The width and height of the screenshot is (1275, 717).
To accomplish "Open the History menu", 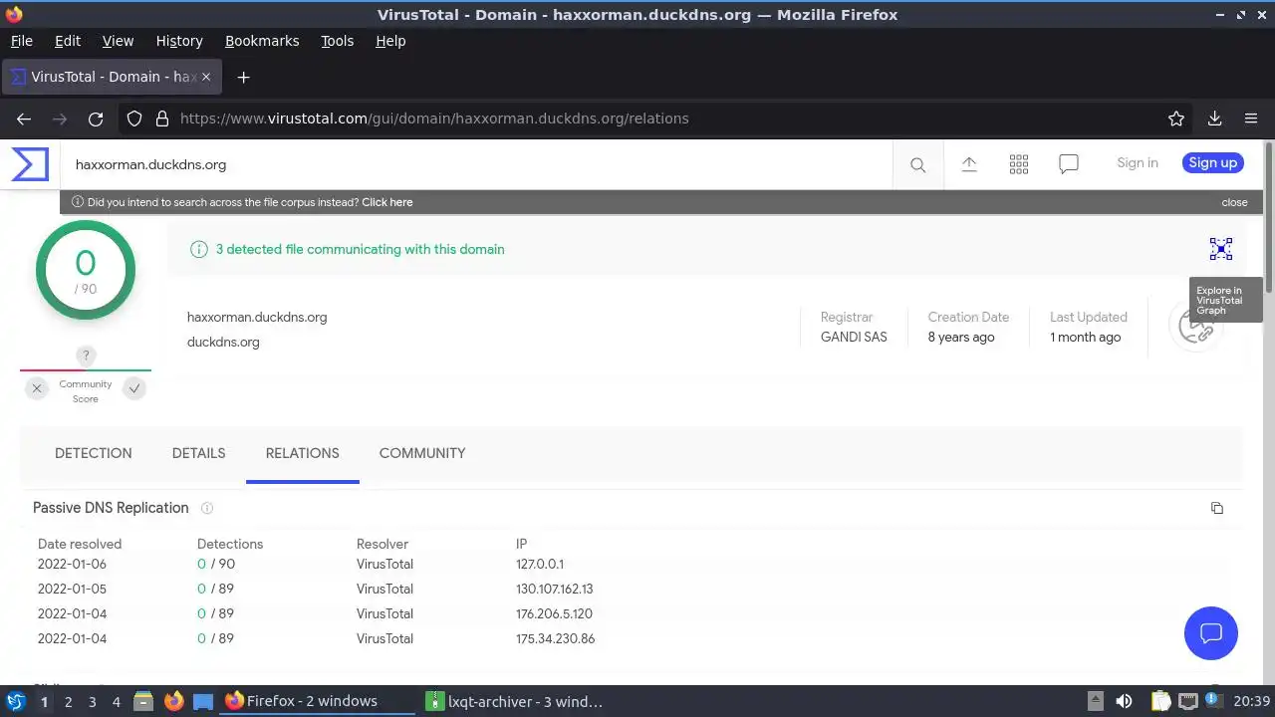I will 179,41.
